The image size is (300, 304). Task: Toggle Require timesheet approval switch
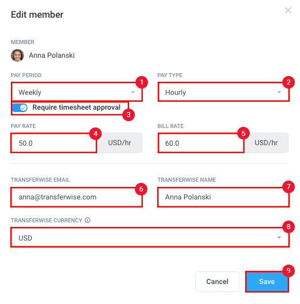[x=19, y=107]
